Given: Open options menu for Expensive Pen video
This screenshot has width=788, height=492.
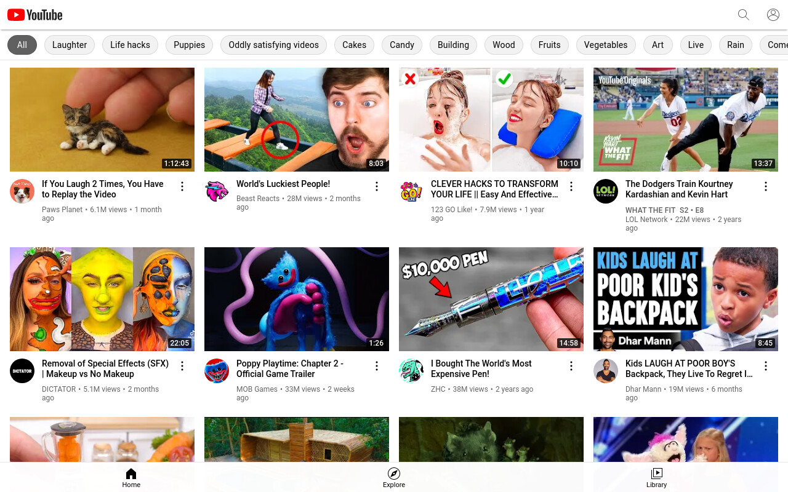Looking at the screenshot, I should (x=571, y=366).
